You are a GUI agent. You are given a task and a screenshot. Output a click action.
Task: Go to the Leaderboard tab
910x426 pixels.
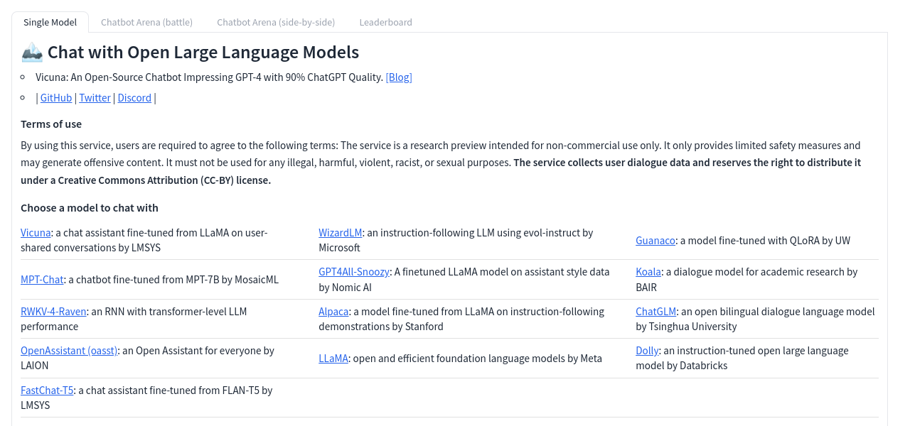click(385, 22)
